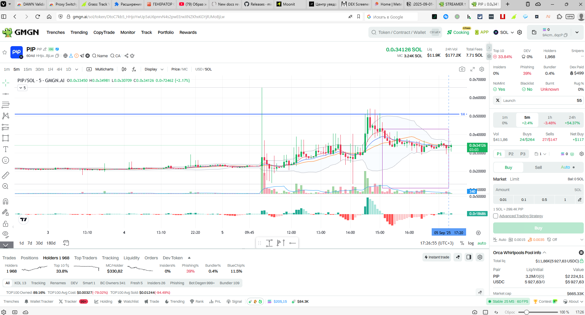Share the PIP token page
Image resolution: width=585 pixels, height=315 pixels.
click(126, 56)
